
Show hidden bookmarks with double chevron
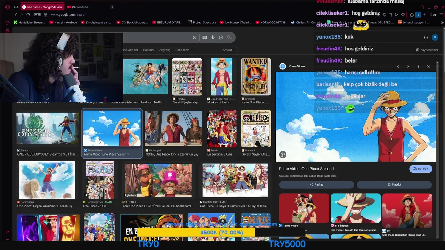443,22
